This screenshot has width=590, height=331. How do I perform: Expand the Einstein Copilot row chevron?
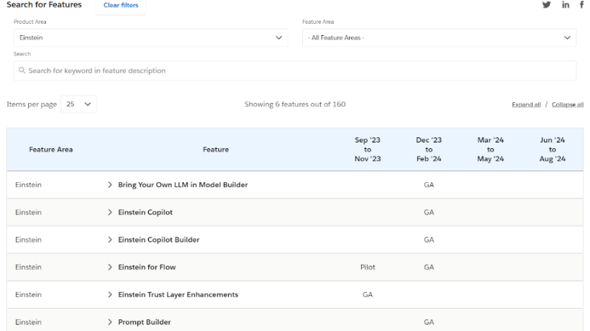pyautogui.click(x=110, y=212)
